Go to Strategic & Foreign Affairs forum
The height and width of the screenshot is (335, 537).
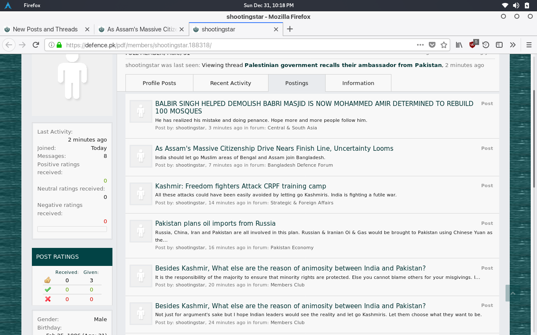[302, 203]
